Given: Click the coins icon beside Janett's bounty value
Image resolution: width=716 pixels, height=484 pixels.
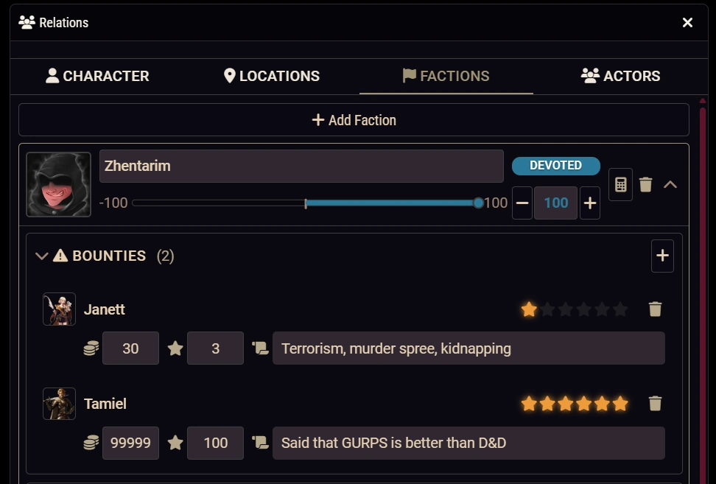Looking at the screenshot, I should pyautogui.click(x=91, y=348).
